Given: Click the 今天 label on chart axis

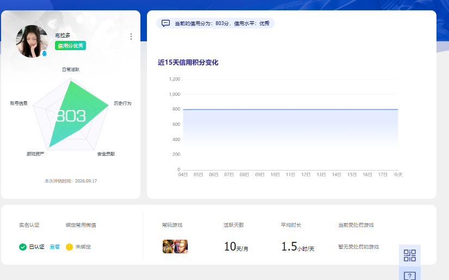Looking at the screenshot, I should [x=398, y=174].
